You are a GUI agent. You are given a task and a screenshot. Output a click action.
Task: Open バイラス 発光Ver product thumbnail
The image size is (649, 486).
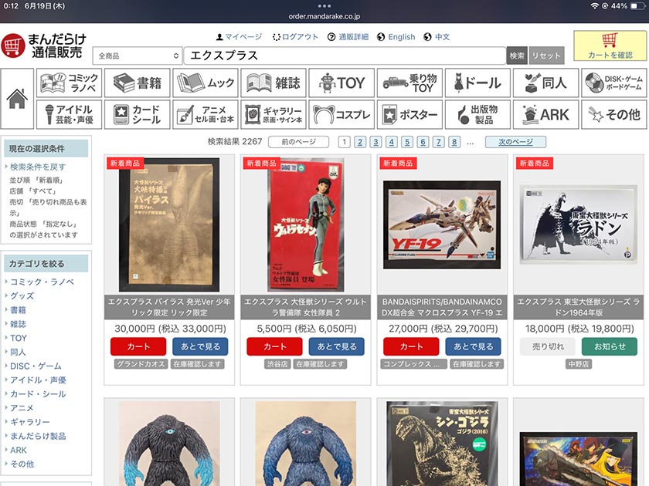click(x=169, y=224)
